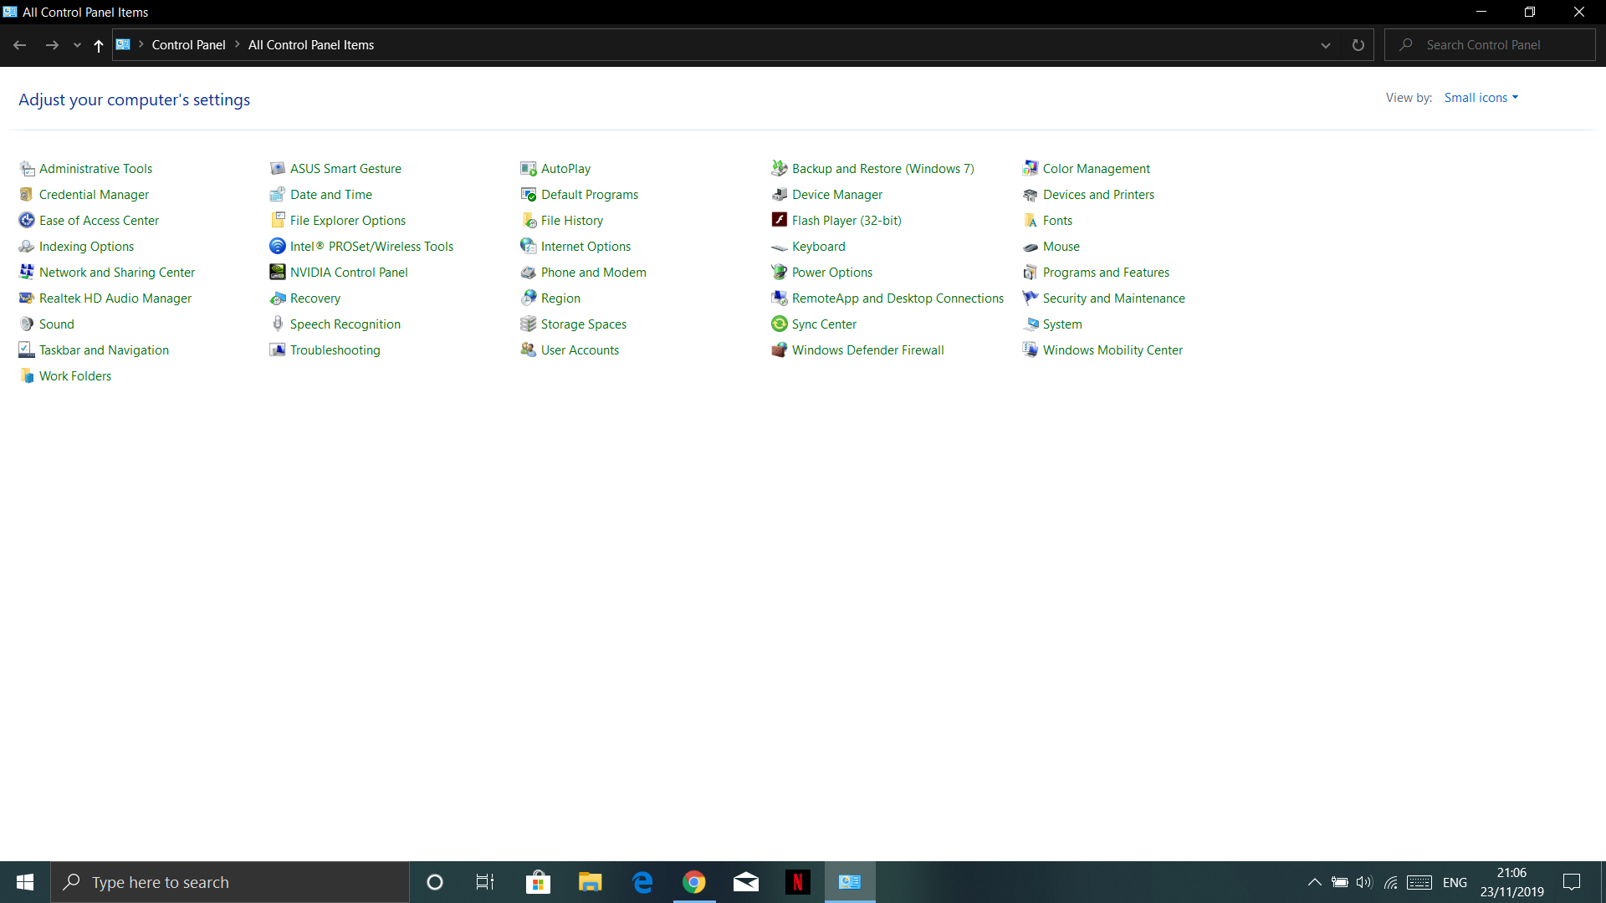Image resolution: width=1606 pixels, height=903 pixels.
Task: Click the Security and Maintenance flag icon
Action: tap(1031, 298)
